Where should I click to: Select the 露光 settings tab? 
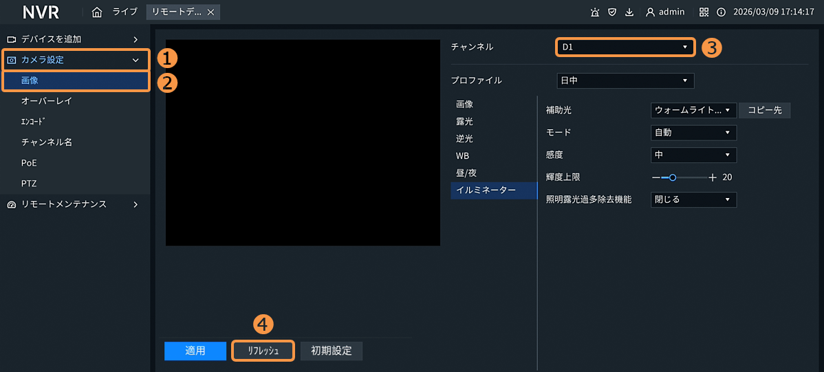(465, 121)
